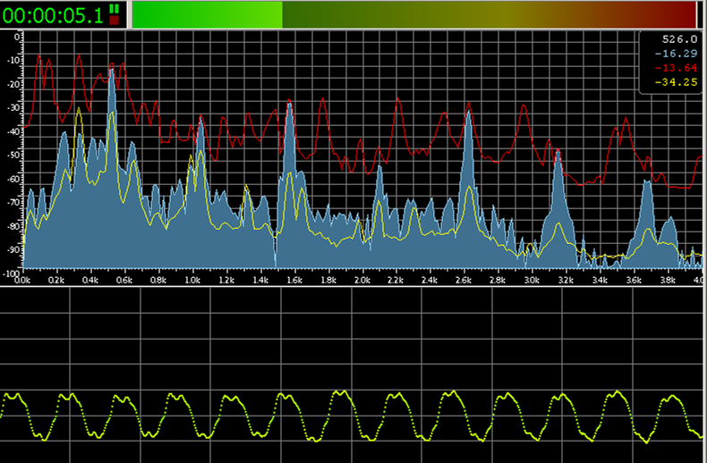Click the 1.4k frequency axis label
Screen dimensions: 707x463
[x=260, y=280]
